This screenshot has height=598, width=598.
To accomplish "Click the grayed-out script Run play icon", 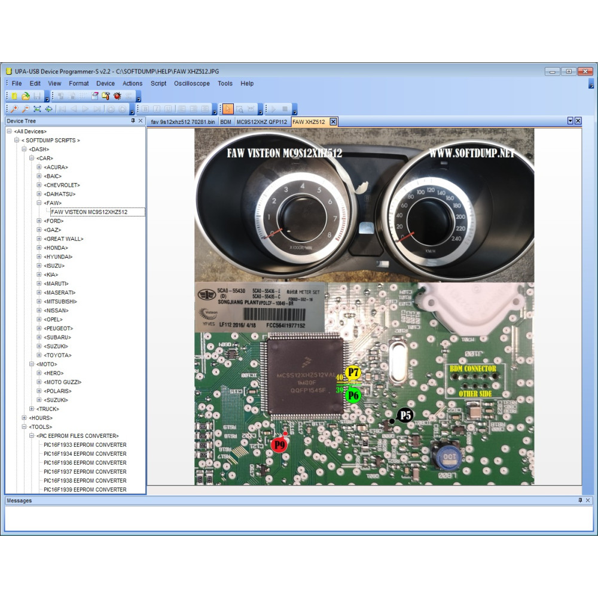I will point(273,109).
